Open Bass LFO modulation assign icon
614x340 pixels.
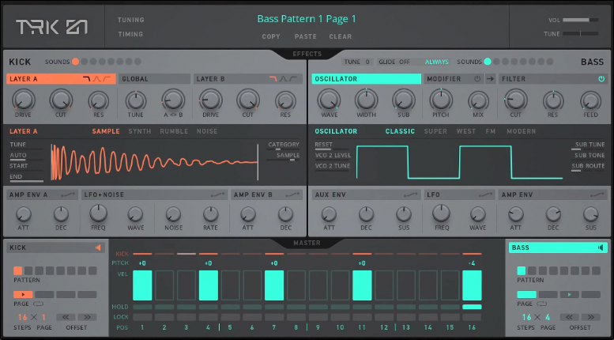484,195
